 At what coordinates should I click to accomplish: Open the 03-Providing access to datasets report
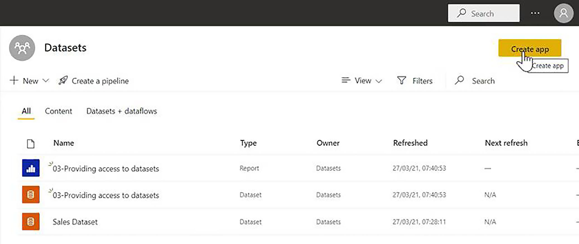click(x=106, y=169)
